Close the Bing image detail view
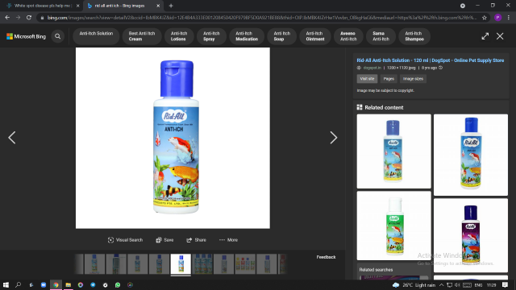The width and height of the screenshot is (516, 290). [500, 36]
